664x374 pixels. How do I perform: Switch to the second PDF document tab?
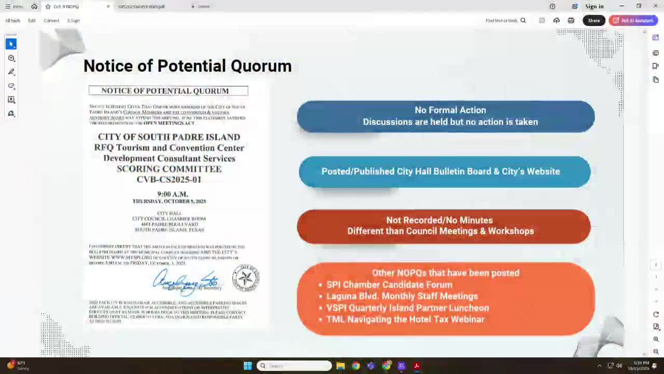(141, 6)
